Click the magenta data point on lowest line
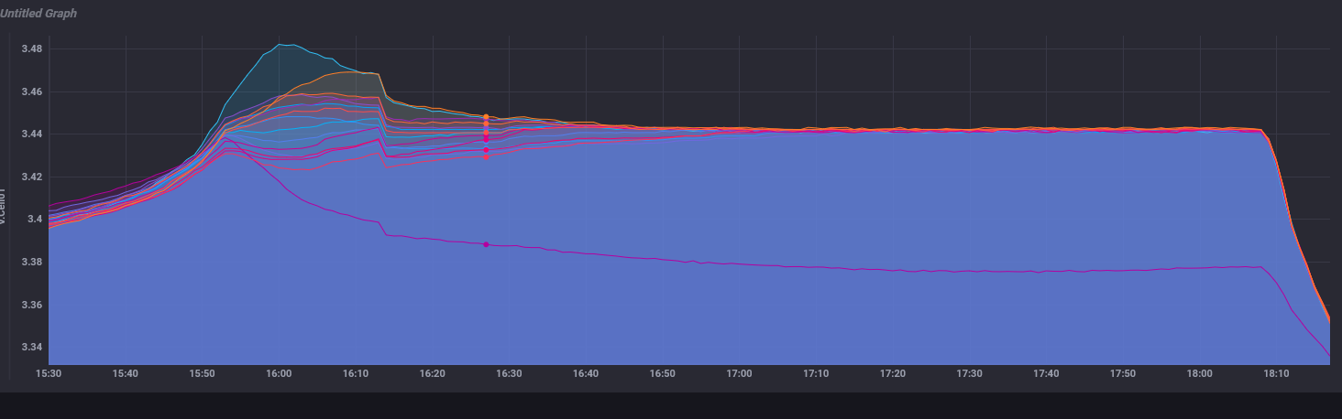 click(x=486, y=244)
